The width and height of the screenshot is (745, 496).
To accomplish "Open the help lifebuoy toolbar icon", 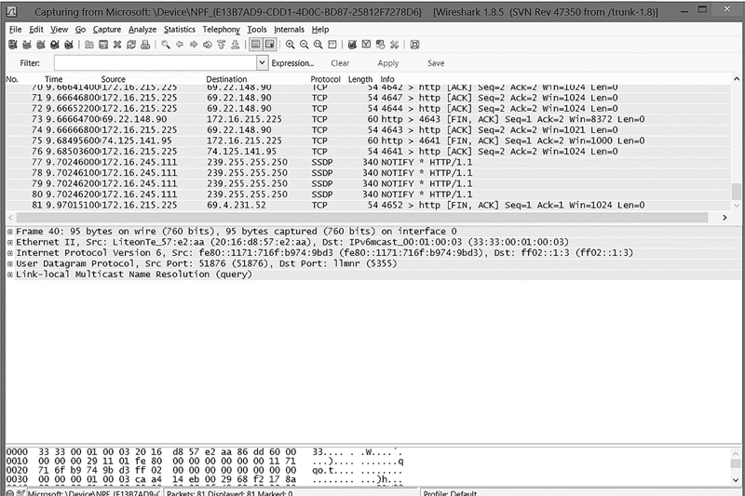I will (x=414, y=45).
